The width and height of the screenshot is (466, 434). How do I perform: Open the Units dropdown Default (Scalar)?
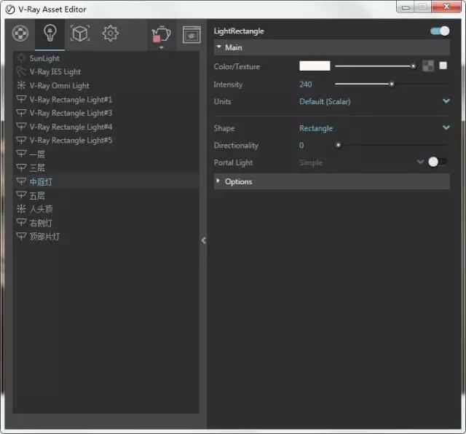[374, 101]
